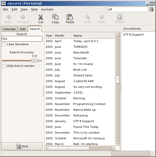Enable the Case Sensitive checkbox
This screenshot has height=157, width=156.
point(4,44)
